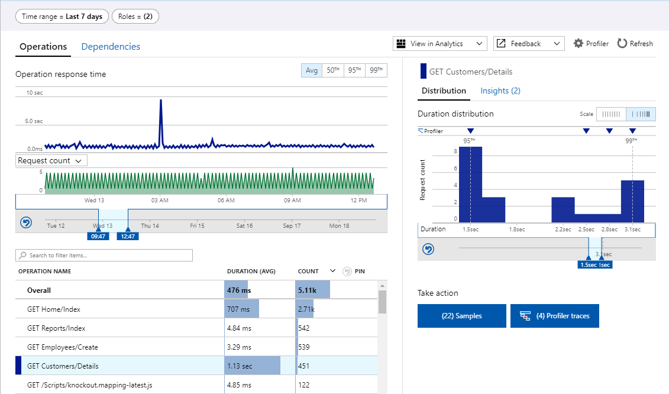Switch to 95th percentile view
Viewport: 669px width, 394px height.
tap(354, 70)
